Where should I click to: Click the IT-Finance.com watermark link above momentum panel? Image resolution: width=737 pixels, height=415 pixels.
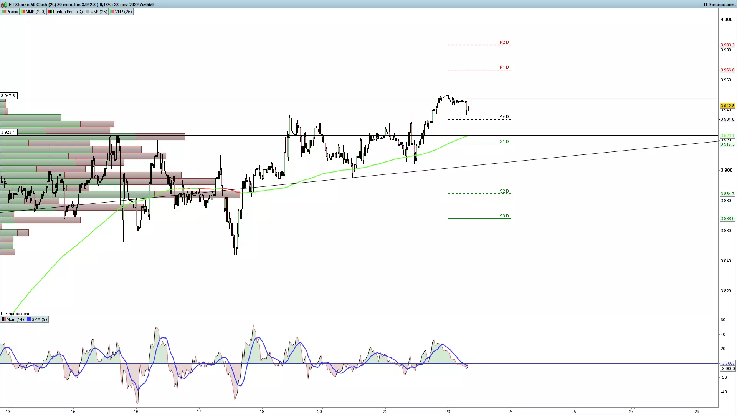coord(15,314)
